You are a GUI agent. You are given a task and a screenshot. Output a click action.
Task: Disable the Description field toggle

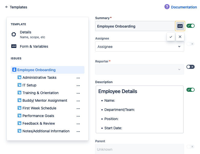point(191,90)
